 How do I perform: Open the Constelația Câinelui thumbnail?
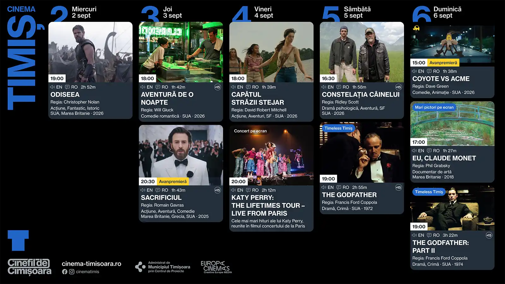(362, 52)
